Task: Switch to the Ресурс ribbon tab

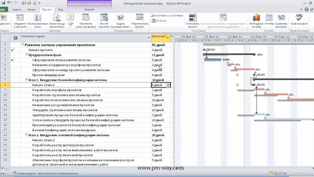Action: coord(31,9)
